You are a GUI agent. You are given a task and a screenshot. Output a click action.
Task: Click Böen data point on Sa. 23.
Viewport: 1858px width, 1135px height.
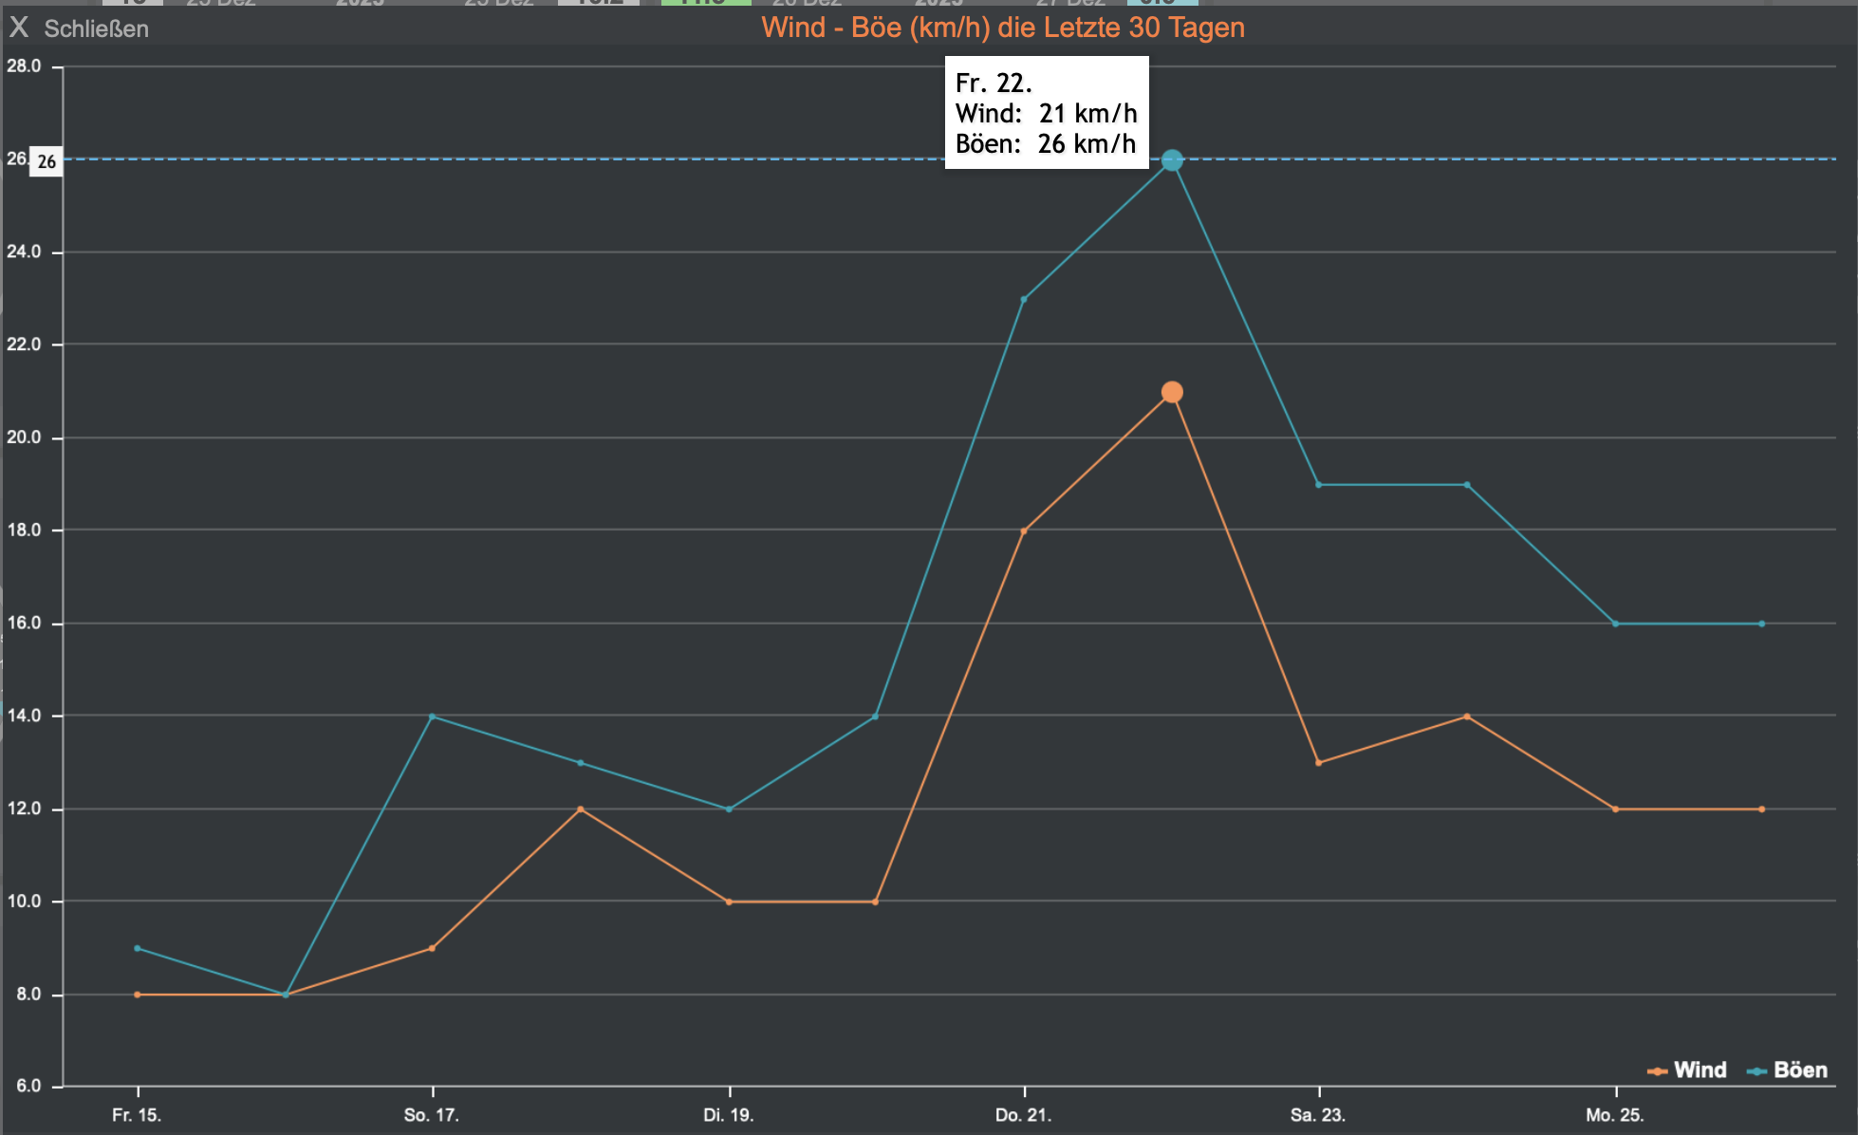1319,485
